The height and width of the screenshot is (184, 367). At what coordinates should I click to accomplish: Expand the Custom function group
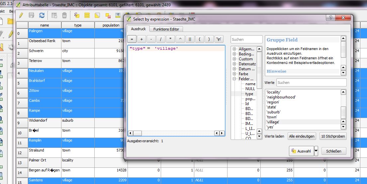[234, 59]
